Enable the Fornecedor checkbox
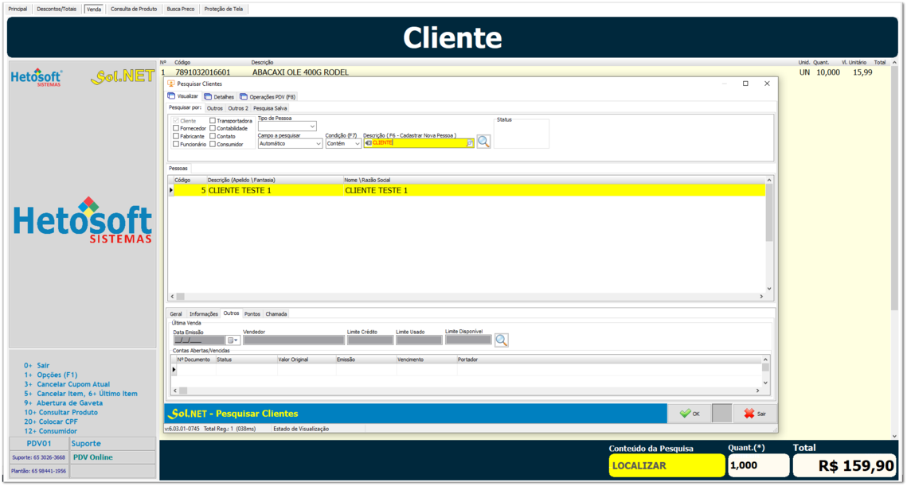 (x=176, y=129)
